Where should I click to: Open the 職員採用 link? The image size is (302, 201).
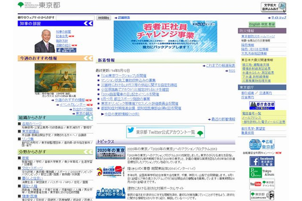pyautogui.click(x=247, y=133)
